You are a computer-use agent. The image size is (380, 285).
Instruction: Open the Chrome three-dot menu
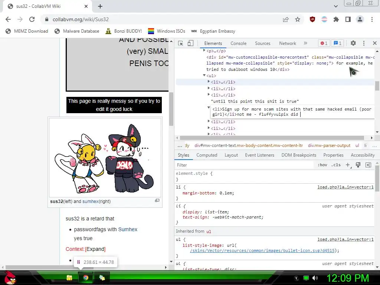[372, 19]
